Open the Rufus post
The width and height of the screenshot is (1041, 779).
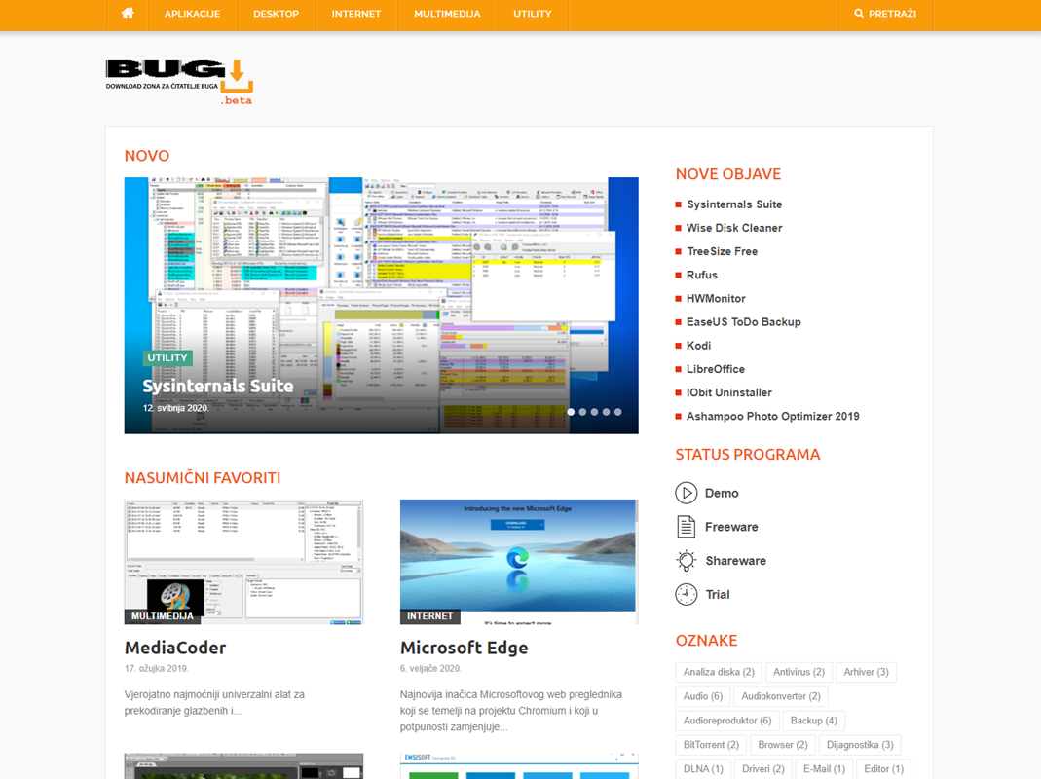pos(702,275)
